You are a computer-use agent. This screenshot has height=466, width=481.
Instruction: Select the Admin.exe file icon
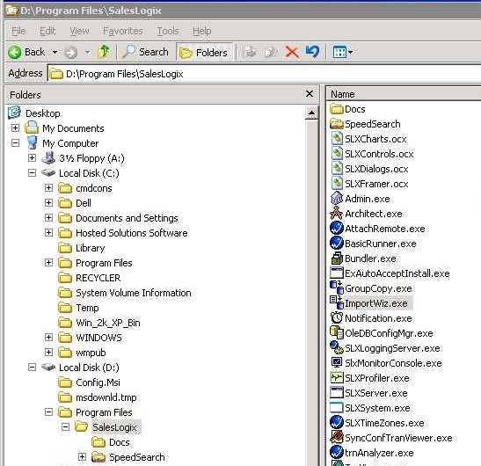click(336, 198)
